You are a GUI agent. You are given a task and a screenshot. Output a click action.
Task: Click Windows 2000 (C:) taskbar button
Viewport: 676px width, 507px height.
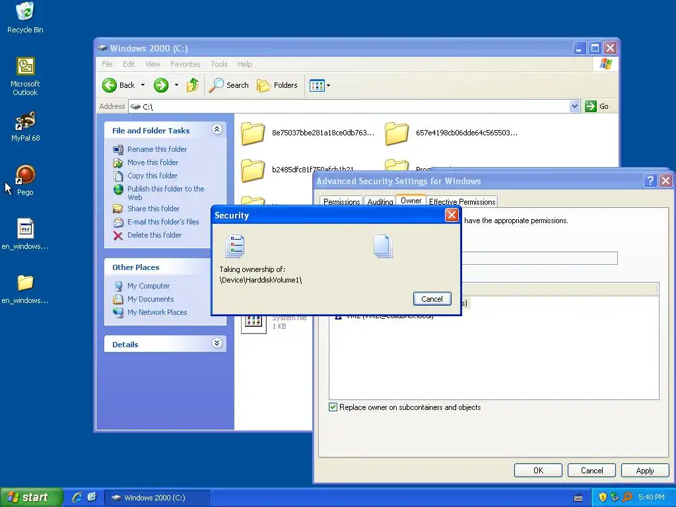pyautogui.click(x=157, y=498)
